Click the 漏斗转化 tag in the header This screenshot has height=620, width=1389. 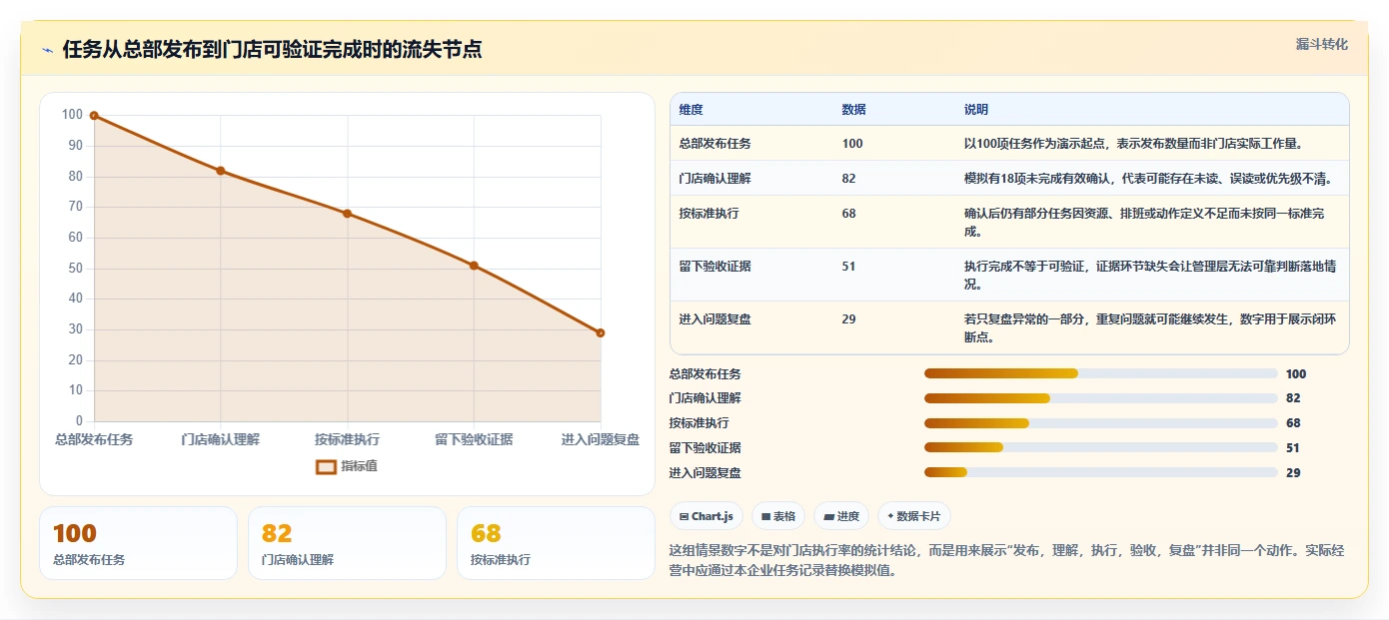coord(1321,44)
